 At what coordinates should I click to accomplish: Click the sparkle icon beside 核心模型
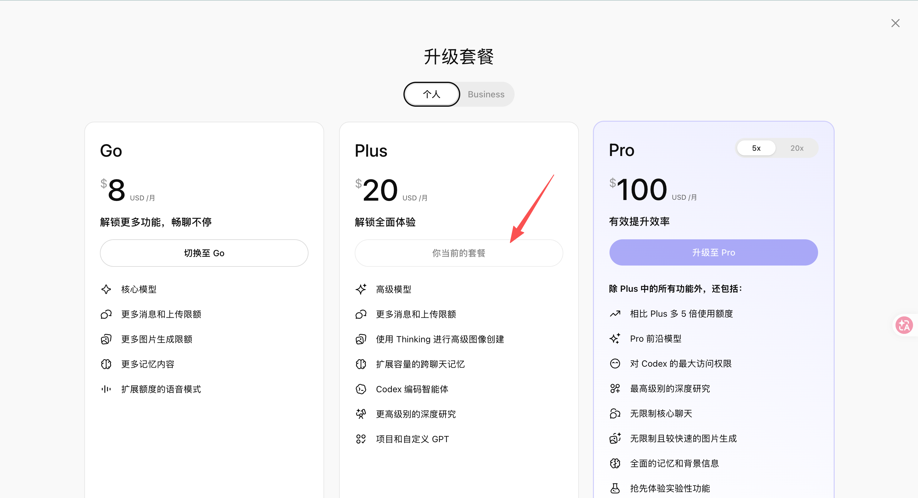pyautogui.click(x=106, y=289)
